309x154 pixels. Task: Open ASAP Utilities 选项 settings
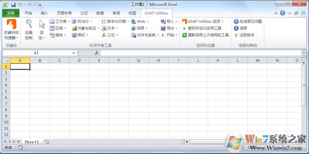203,21
